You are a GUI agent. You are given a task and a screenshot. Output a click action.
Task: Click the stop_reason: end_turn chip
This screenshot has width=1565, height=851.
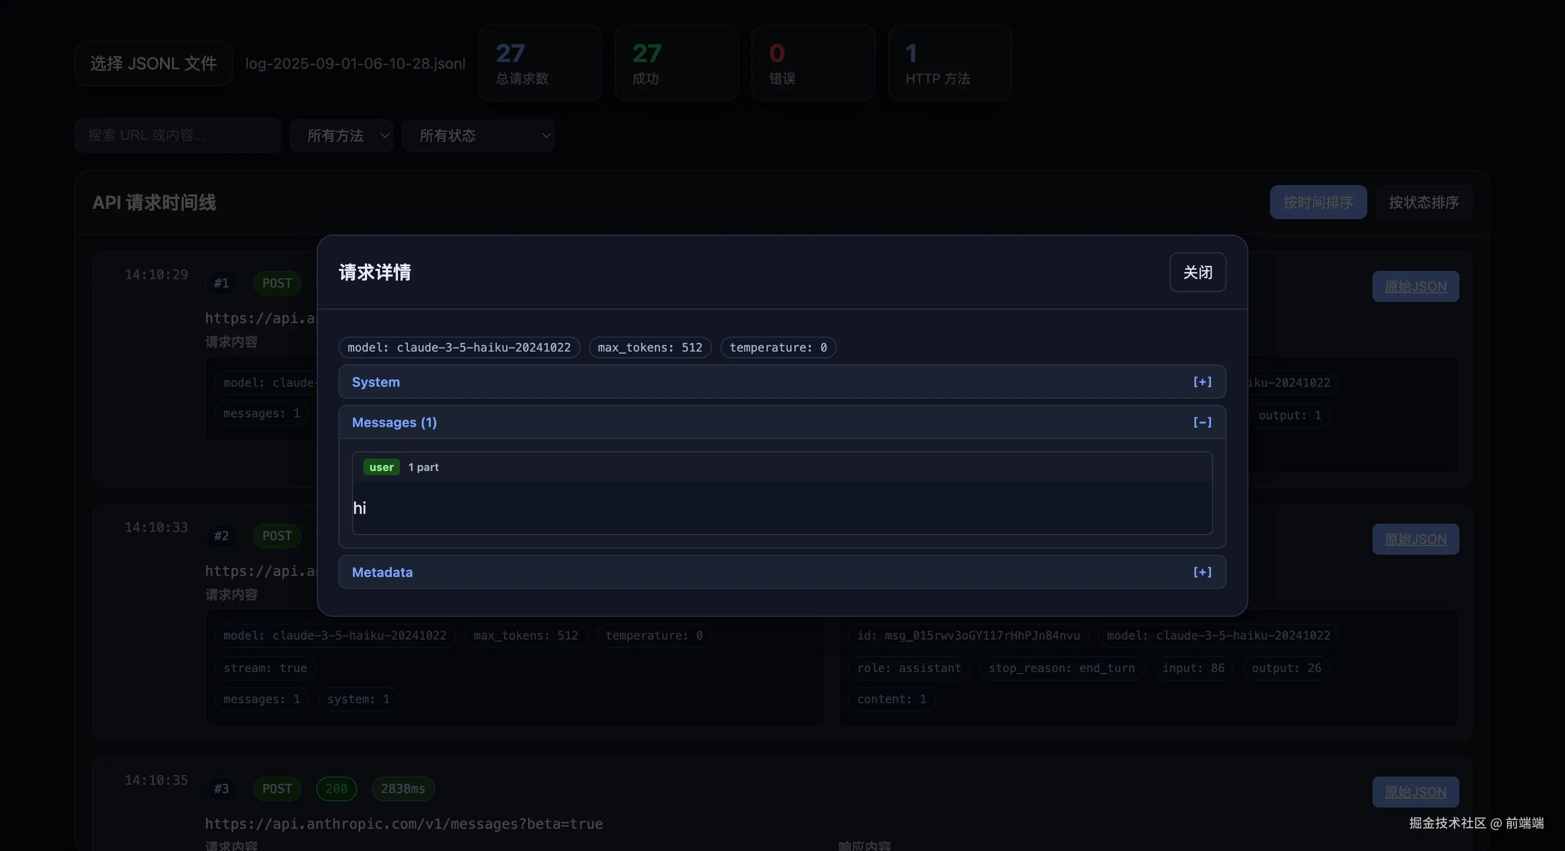point(1061,667)
